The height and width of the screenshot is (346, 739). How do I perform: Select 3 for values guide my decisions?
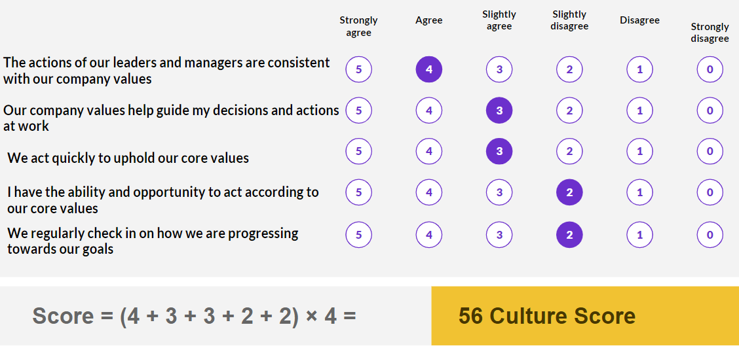[x=499, y=111]
